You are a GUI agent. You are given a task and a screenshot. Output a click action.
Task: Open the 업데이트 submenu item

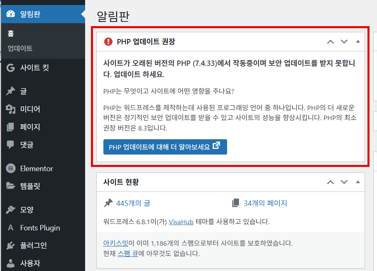click(x=20, y=48)
